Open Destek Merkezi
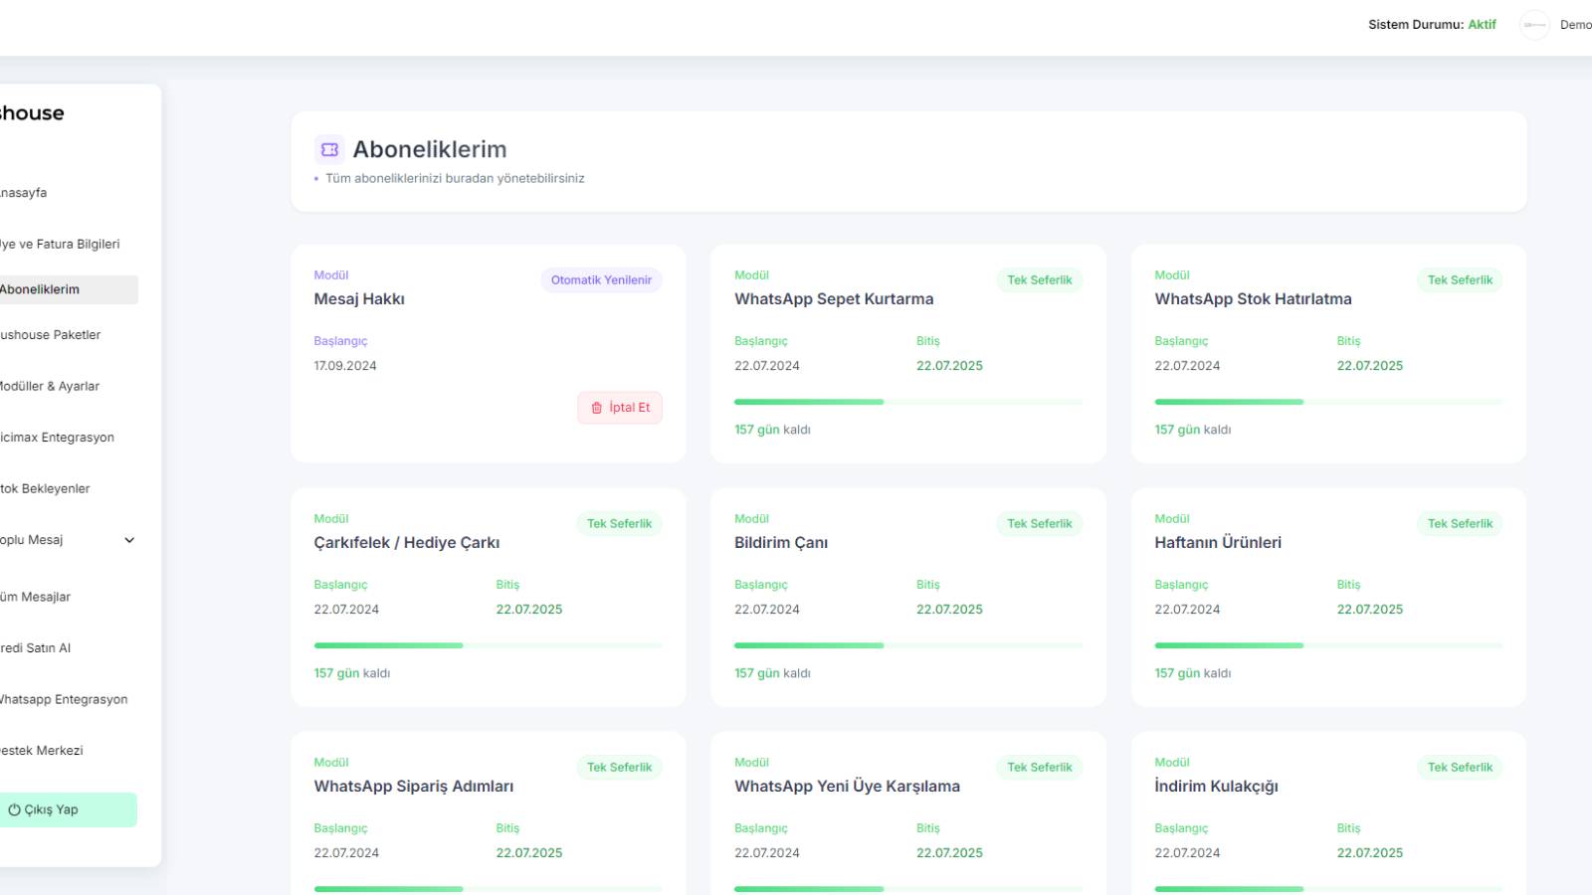The image size is (1592, 895). (x=42, y=751)
